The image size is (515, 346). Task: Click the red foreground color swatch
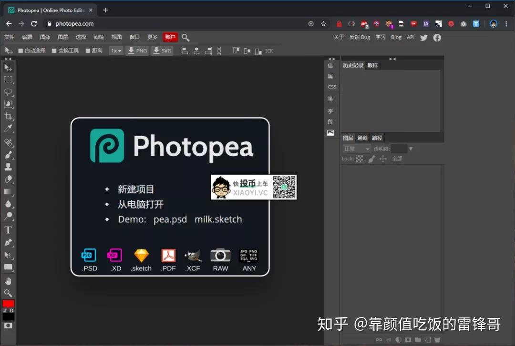pos(8,304)
